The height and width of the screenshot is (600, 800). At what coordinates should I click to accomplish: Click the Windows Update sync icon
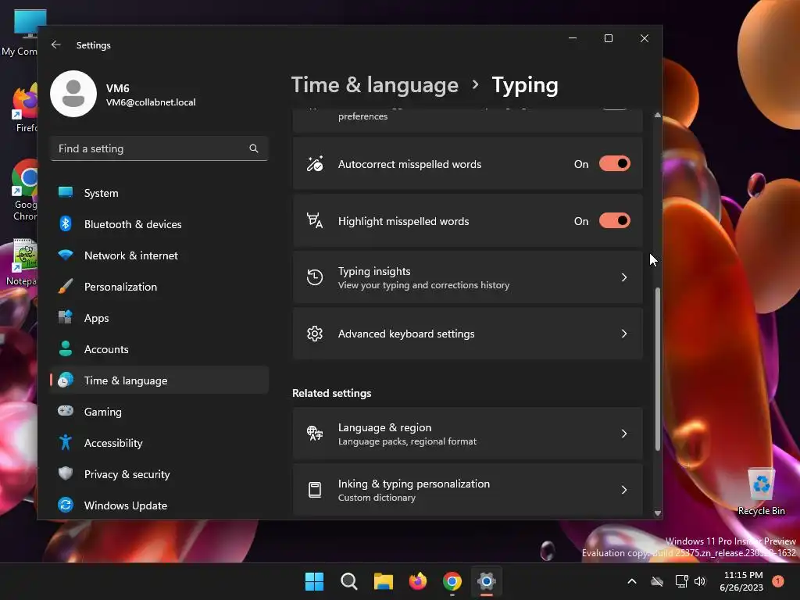click(x=66, y=505)
